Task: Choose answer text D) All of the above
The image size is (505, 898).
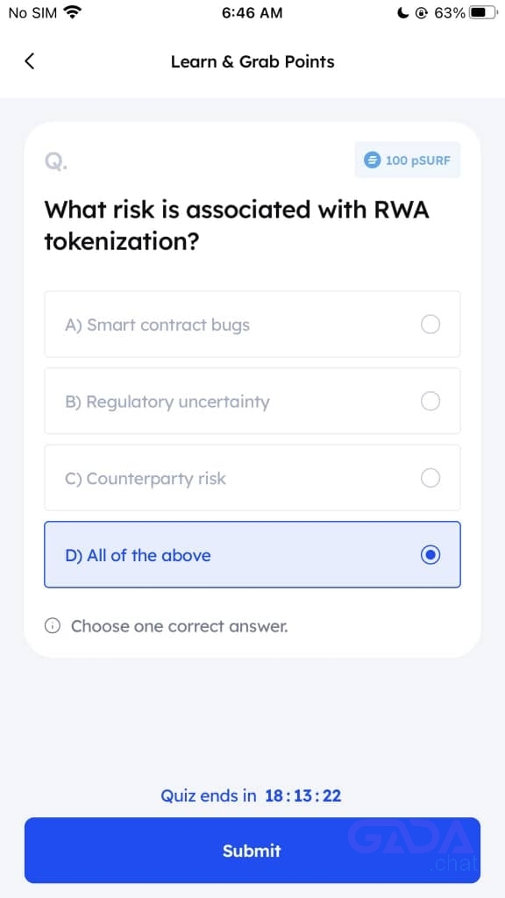Action: click(138, 555)
